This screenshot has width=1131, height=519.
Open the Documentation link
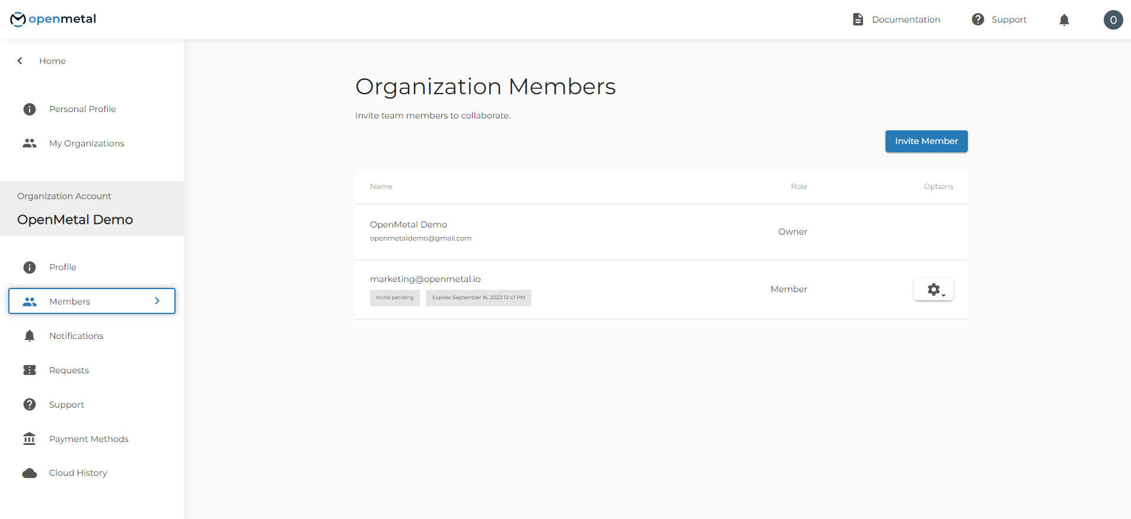[x=906, y=20]
